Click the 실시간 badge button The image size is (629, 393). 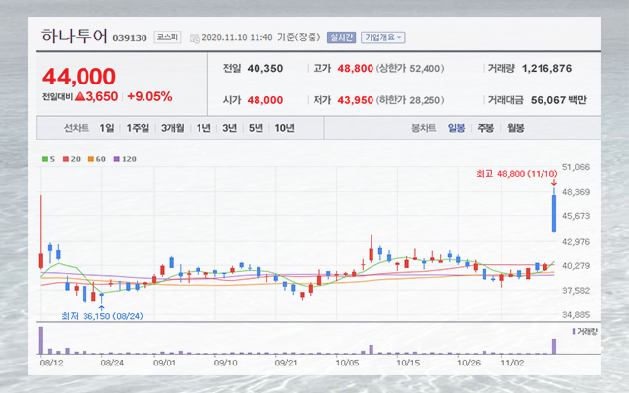(x=341, y=37)
